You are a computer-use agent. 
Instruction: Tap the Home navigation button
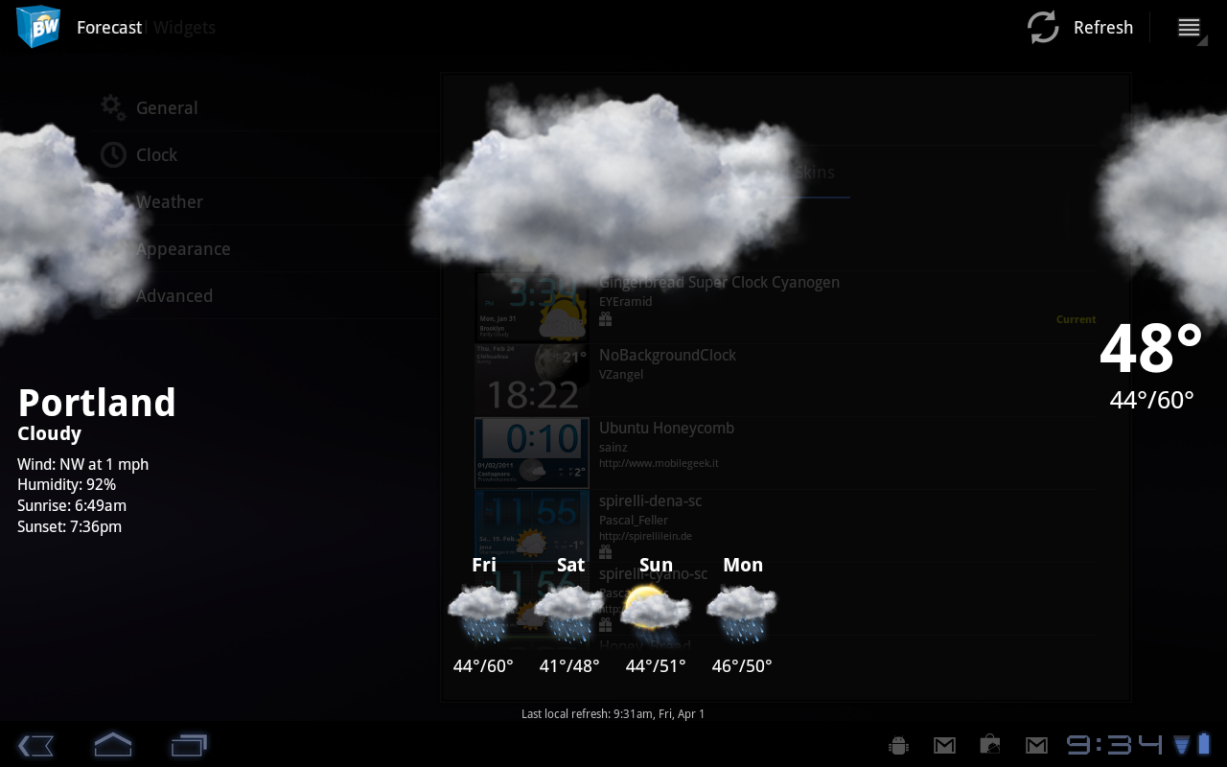click(112, 745)
